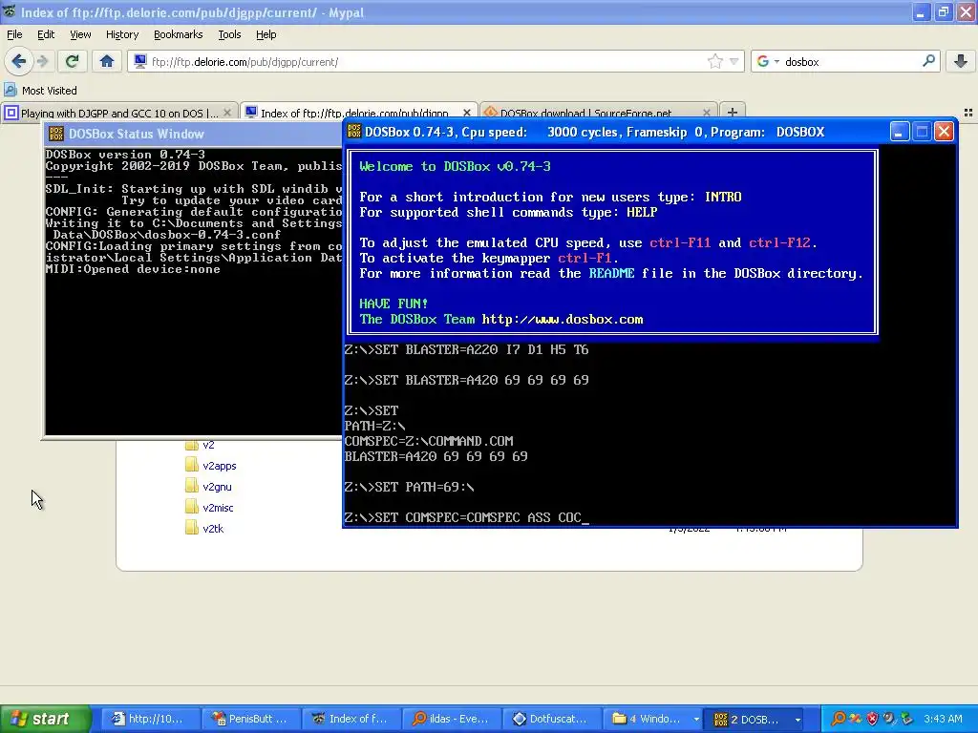Switch to ildas - Eve... taskbar button

click(452, 719)
